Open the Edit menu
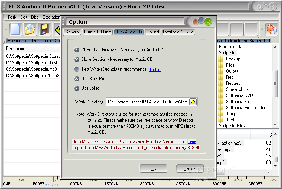 tap(24, 17)
